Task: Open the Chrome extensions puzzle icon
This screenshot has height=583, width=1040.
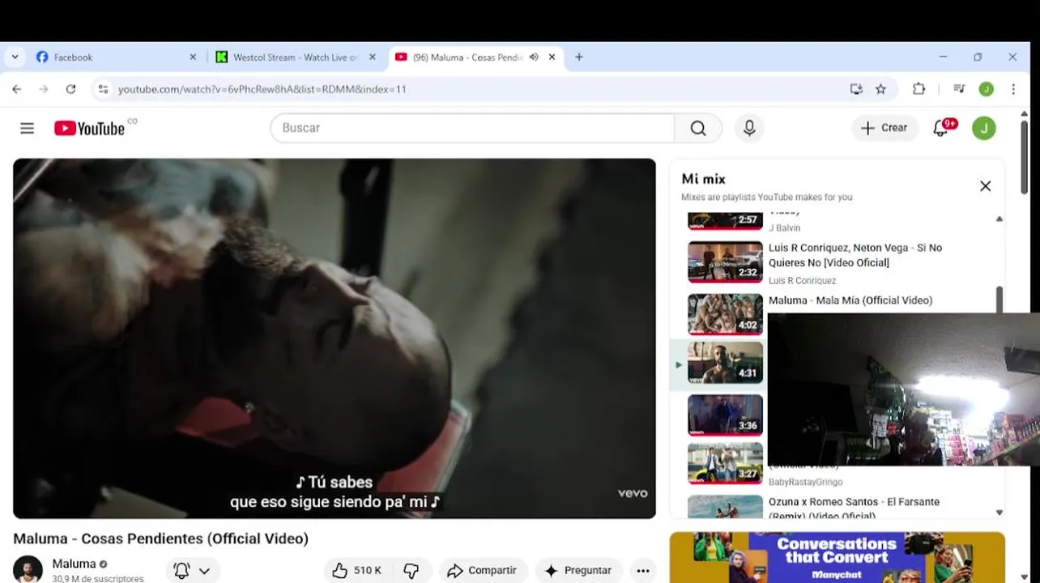Action: click(x=919, y=89)
